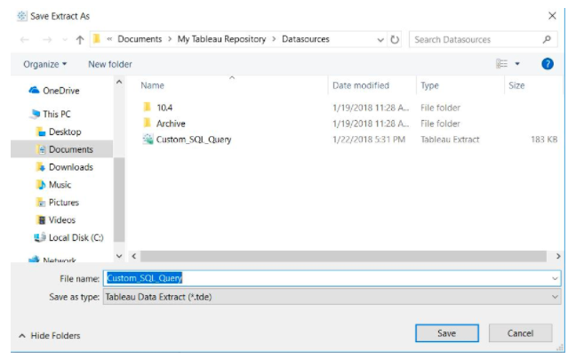Viewport: 576px width, 360px height.
Task: Go up one folder level
Action: tap(80, 39)
